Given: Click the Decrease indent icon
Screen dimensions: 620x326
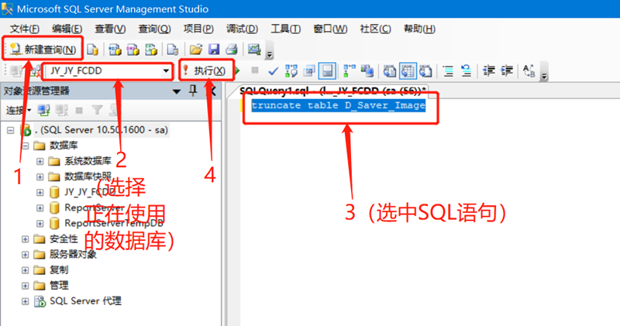Looking at the screenshot, I should (489, 71).
